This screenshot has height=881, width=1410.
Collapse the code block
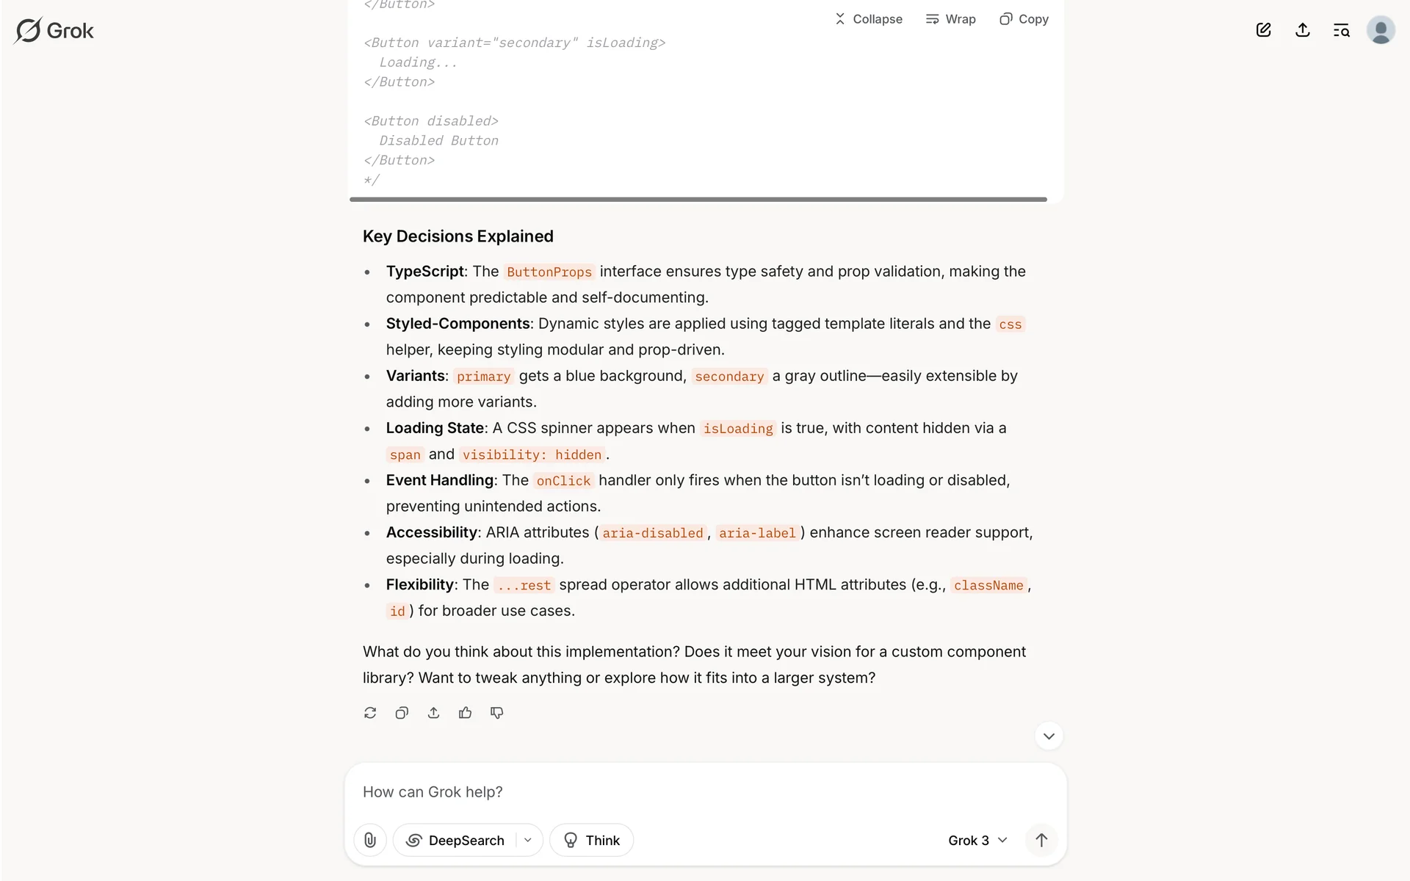(869, 19)
